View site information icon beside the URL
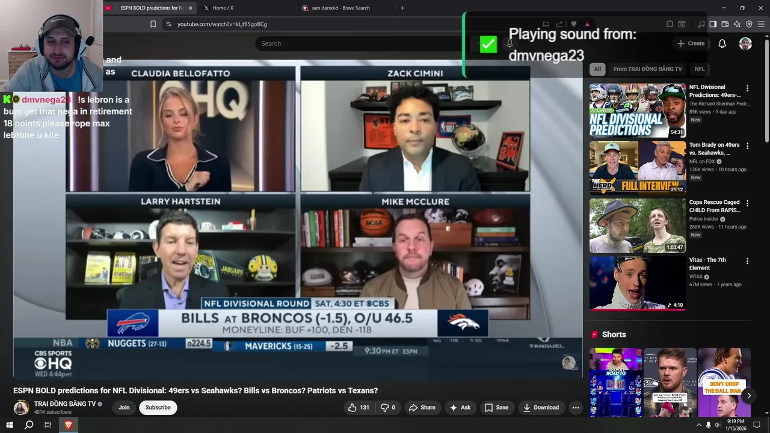Viewport: 770px width, 433px height. click(168, 24)
